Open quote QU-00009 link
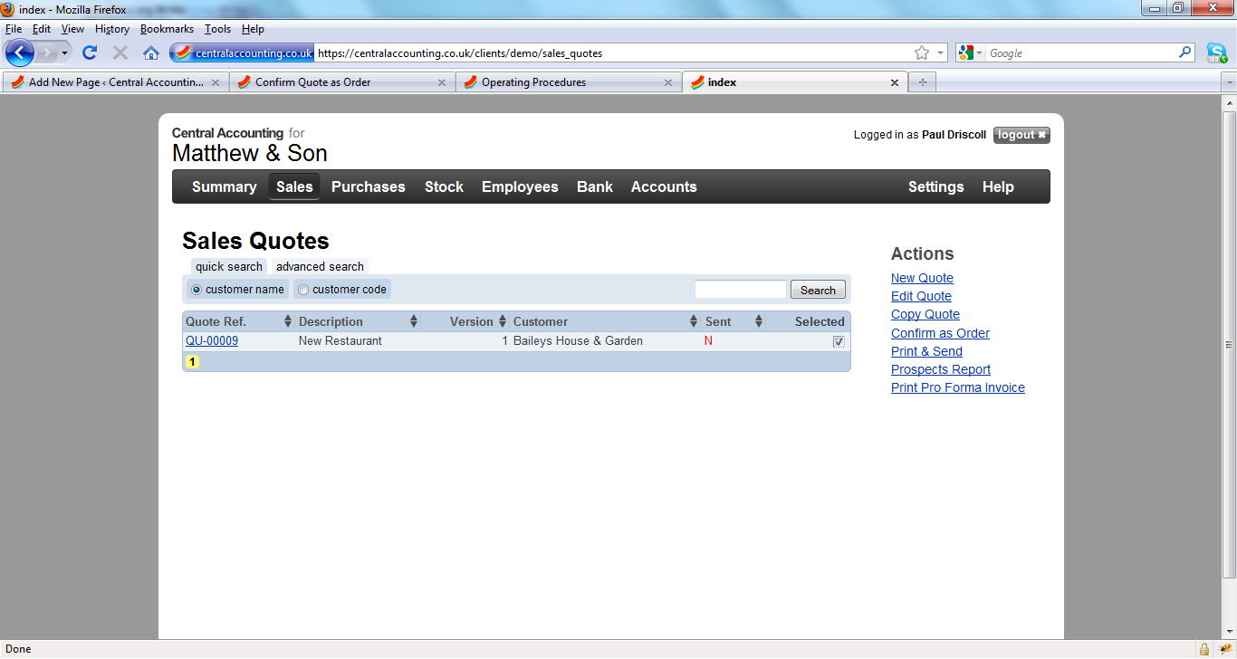Screen dimensions: 1237x659 click(212, 341)
